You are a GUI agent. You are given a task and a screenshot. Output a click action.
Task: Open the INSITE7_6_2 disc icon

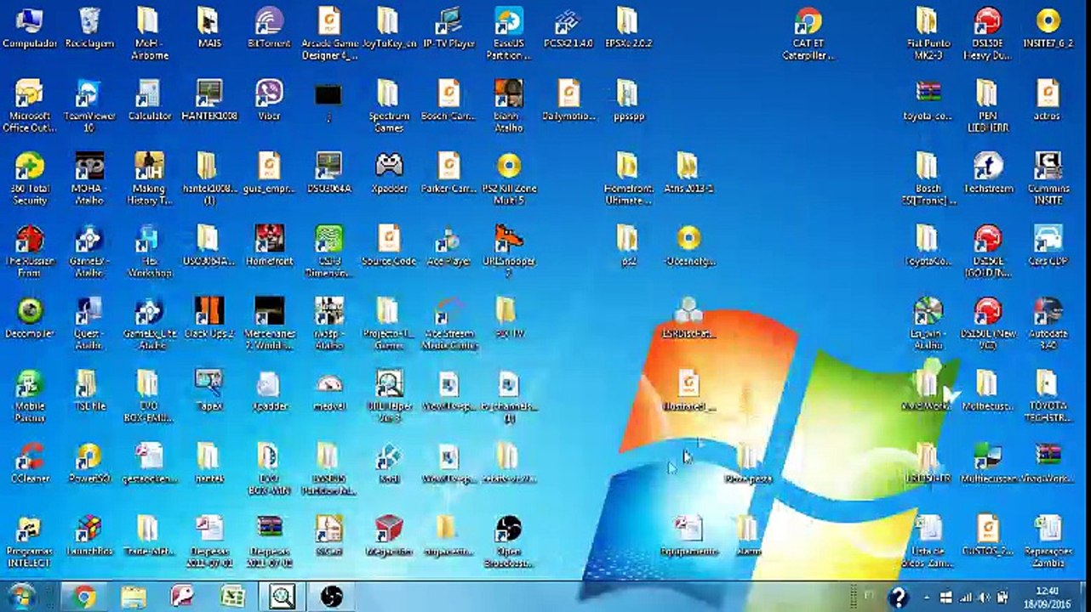1048,28
